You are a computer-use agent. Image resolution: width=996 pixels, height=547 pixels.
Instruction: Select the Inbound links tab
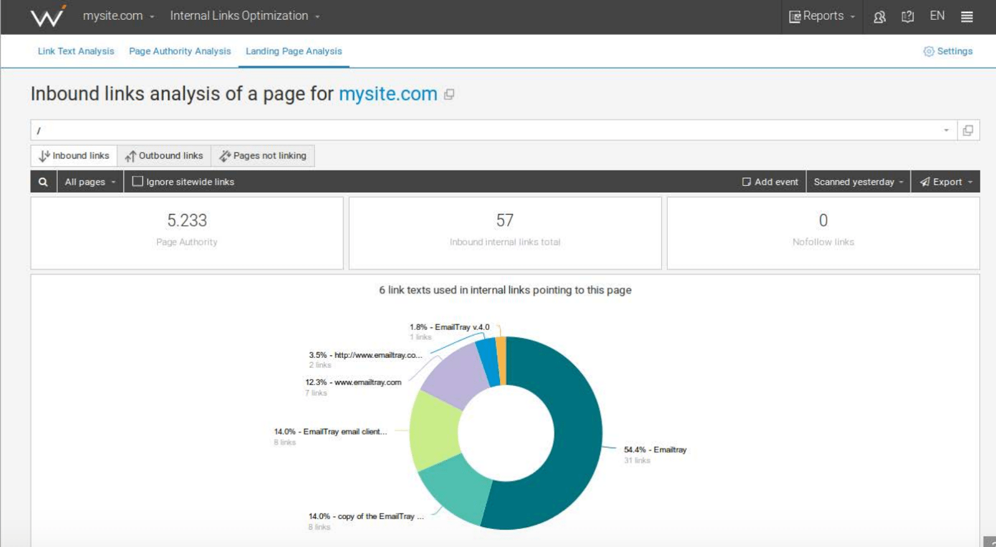click(x=74, y=156)
